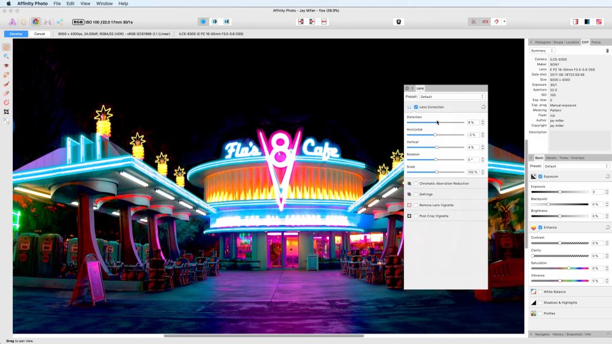The image size is (612, 344).
Task: Toggle the show clipped tones icon
Action: tap(599, 22)
